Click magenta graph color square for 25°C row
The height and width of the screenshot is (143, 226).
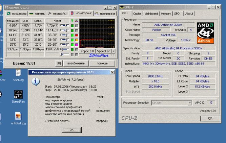pyautogui.click(x=76, y=45)
